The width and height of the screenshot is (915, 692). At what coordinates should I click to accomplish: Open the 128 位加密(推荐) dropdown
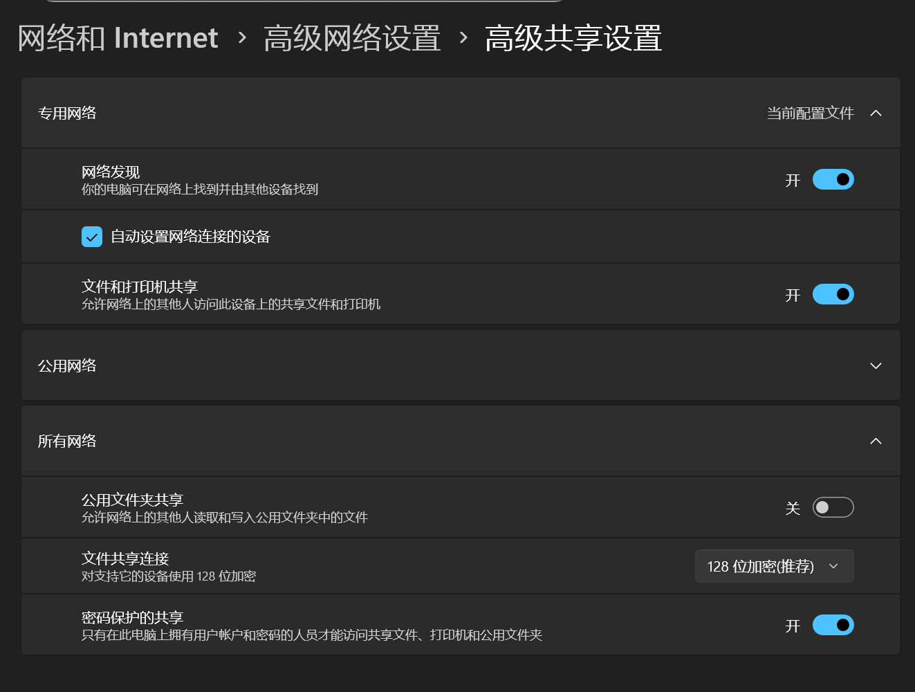click(774, 566)
